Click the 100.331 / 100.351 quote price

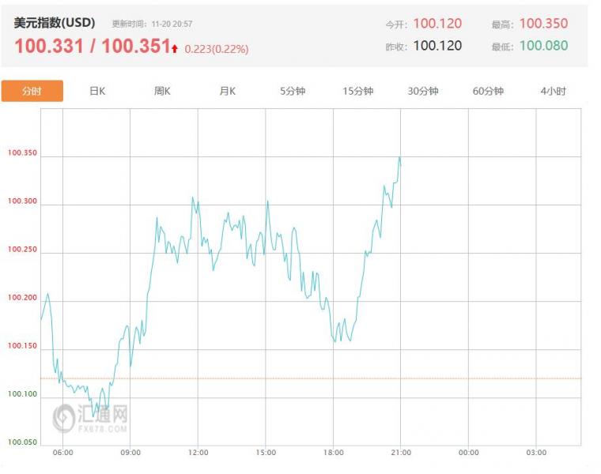click(92, 47)
